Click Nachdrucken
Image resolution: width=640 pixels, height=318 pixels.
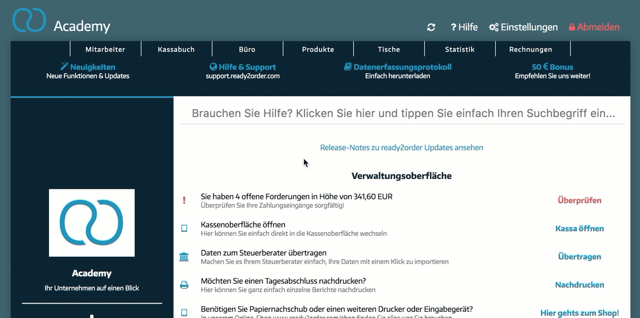pos(579,285)
